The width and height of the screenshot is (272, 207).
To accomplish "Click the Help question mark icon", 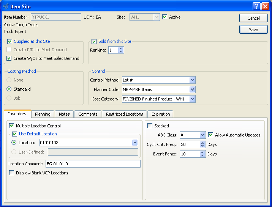I will click(256, 6).
